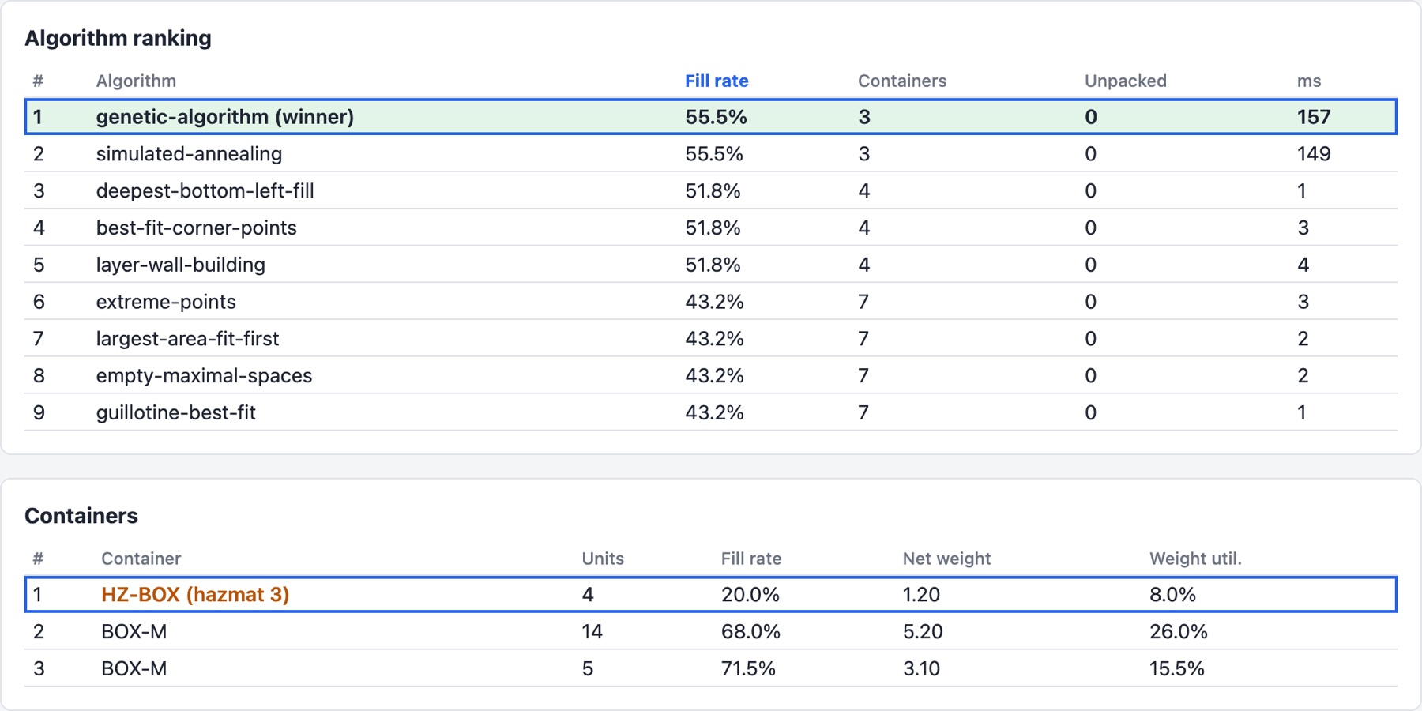Click the Algorithm ranking section heading

click(x=118, y=38)
